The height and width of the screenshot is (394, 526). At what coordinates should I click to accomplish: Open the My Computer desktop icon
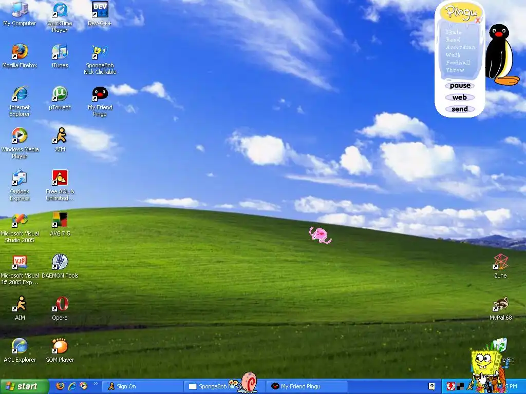(x=20, y=13)
